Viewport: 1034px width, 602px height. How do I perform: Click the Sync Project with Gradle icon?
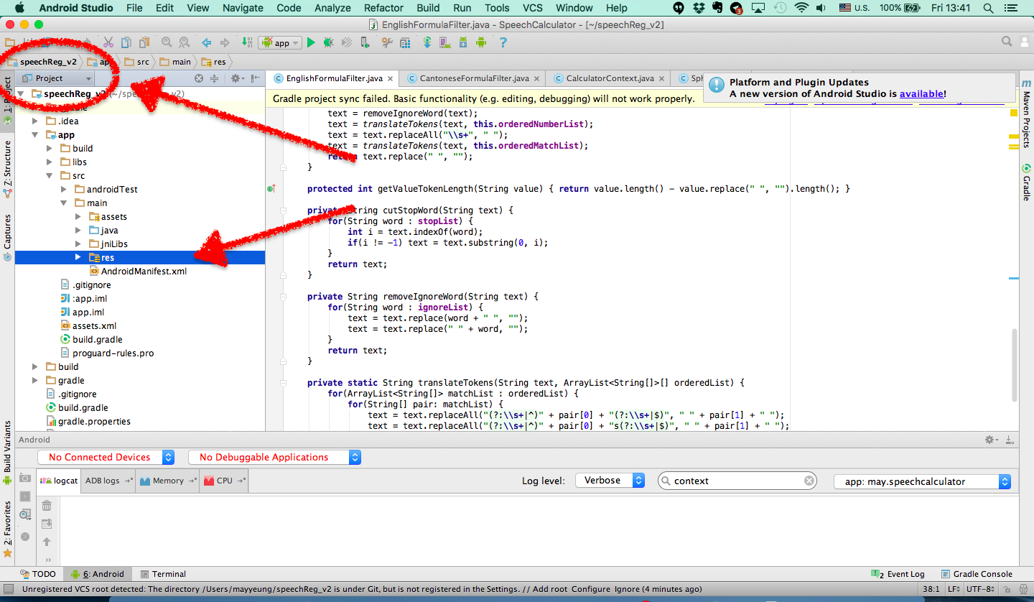click(x=427, y=43)
